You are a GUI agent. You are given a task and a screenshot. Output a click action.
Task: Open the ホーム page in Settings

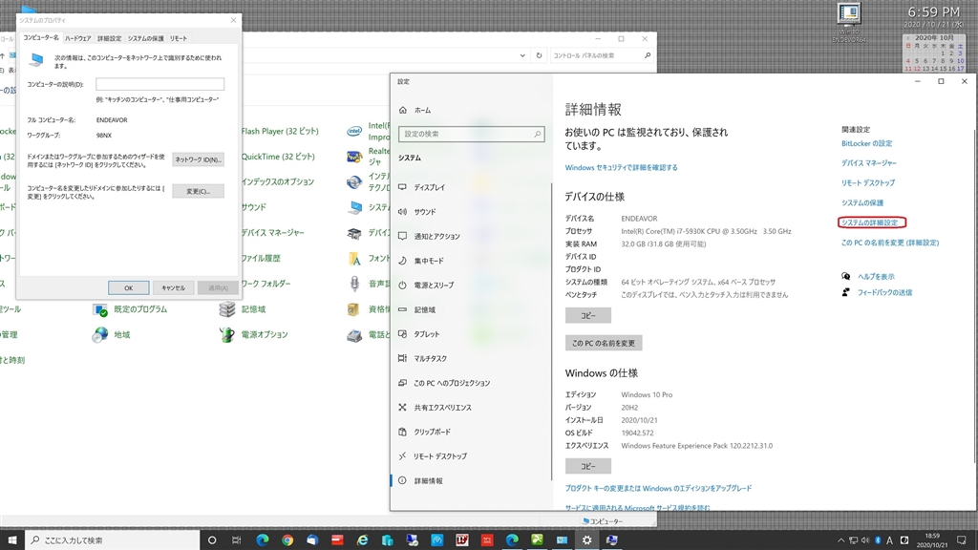(415, 111)
